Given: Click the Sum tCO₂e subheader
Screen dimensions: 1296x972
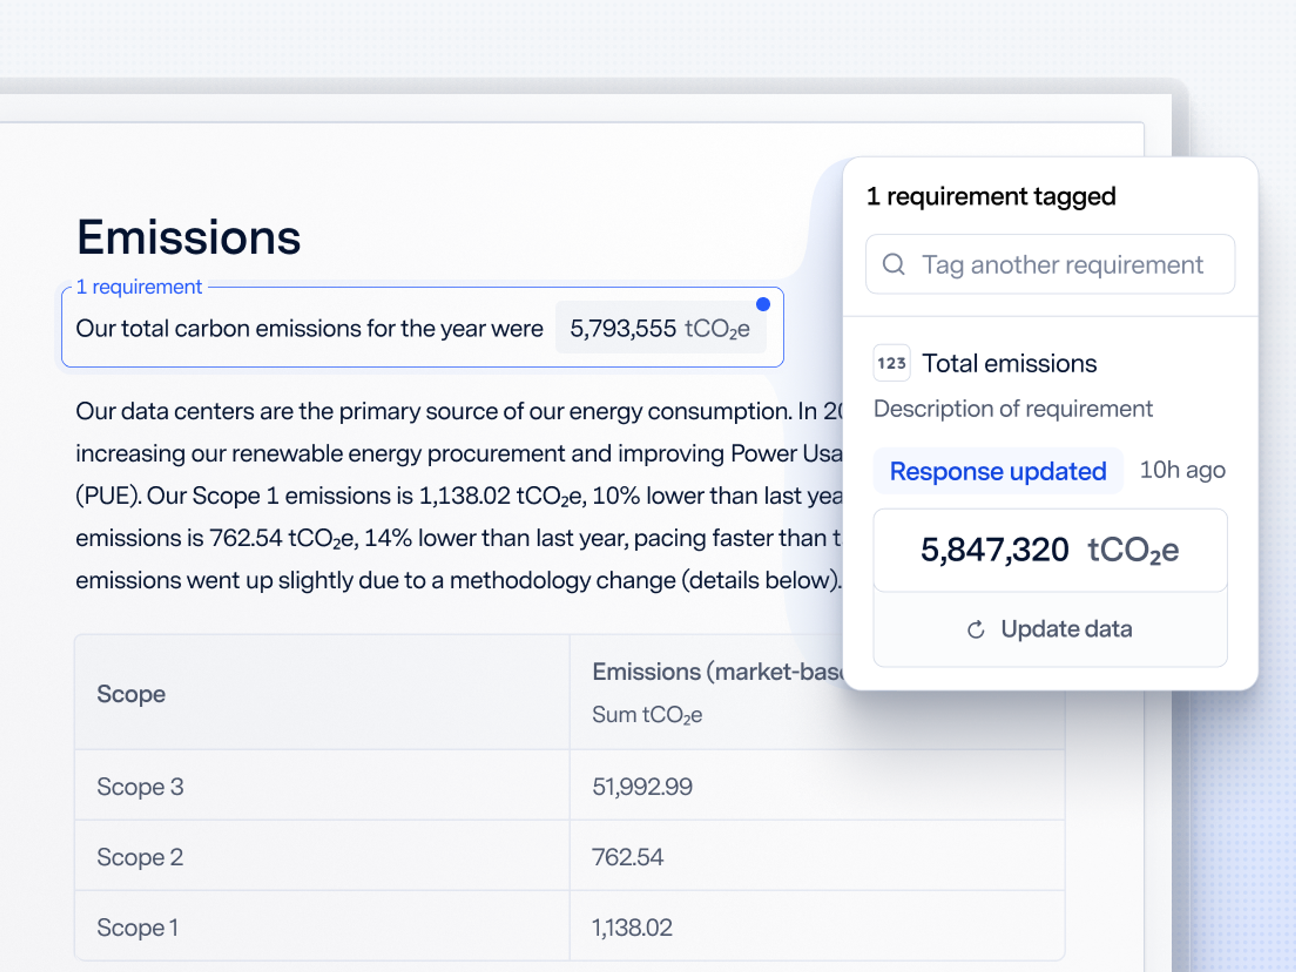Looking at the screenshot, I should tap(647, 715).
